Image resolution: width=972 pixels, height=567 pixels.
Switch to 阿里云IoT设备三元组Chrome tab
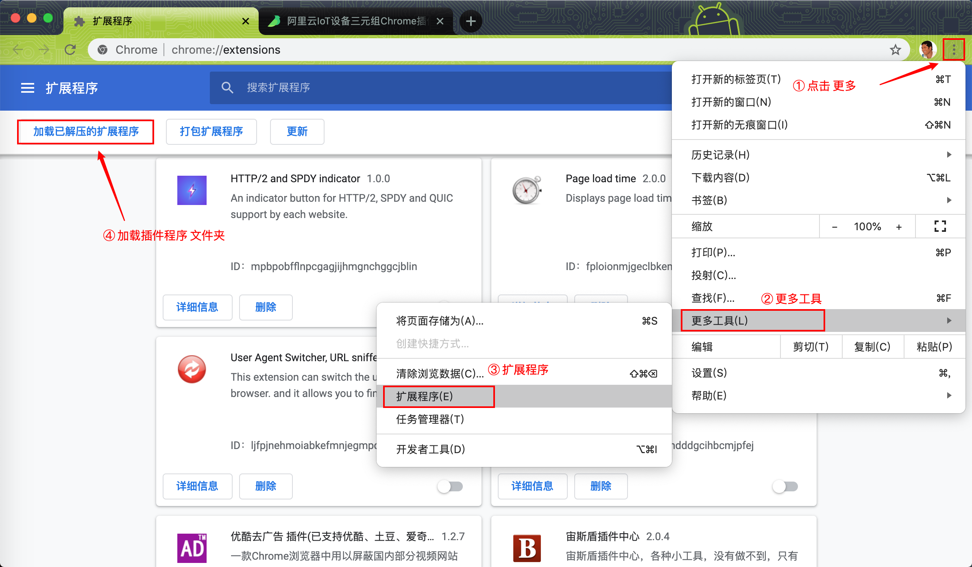[x=356, y=21]
